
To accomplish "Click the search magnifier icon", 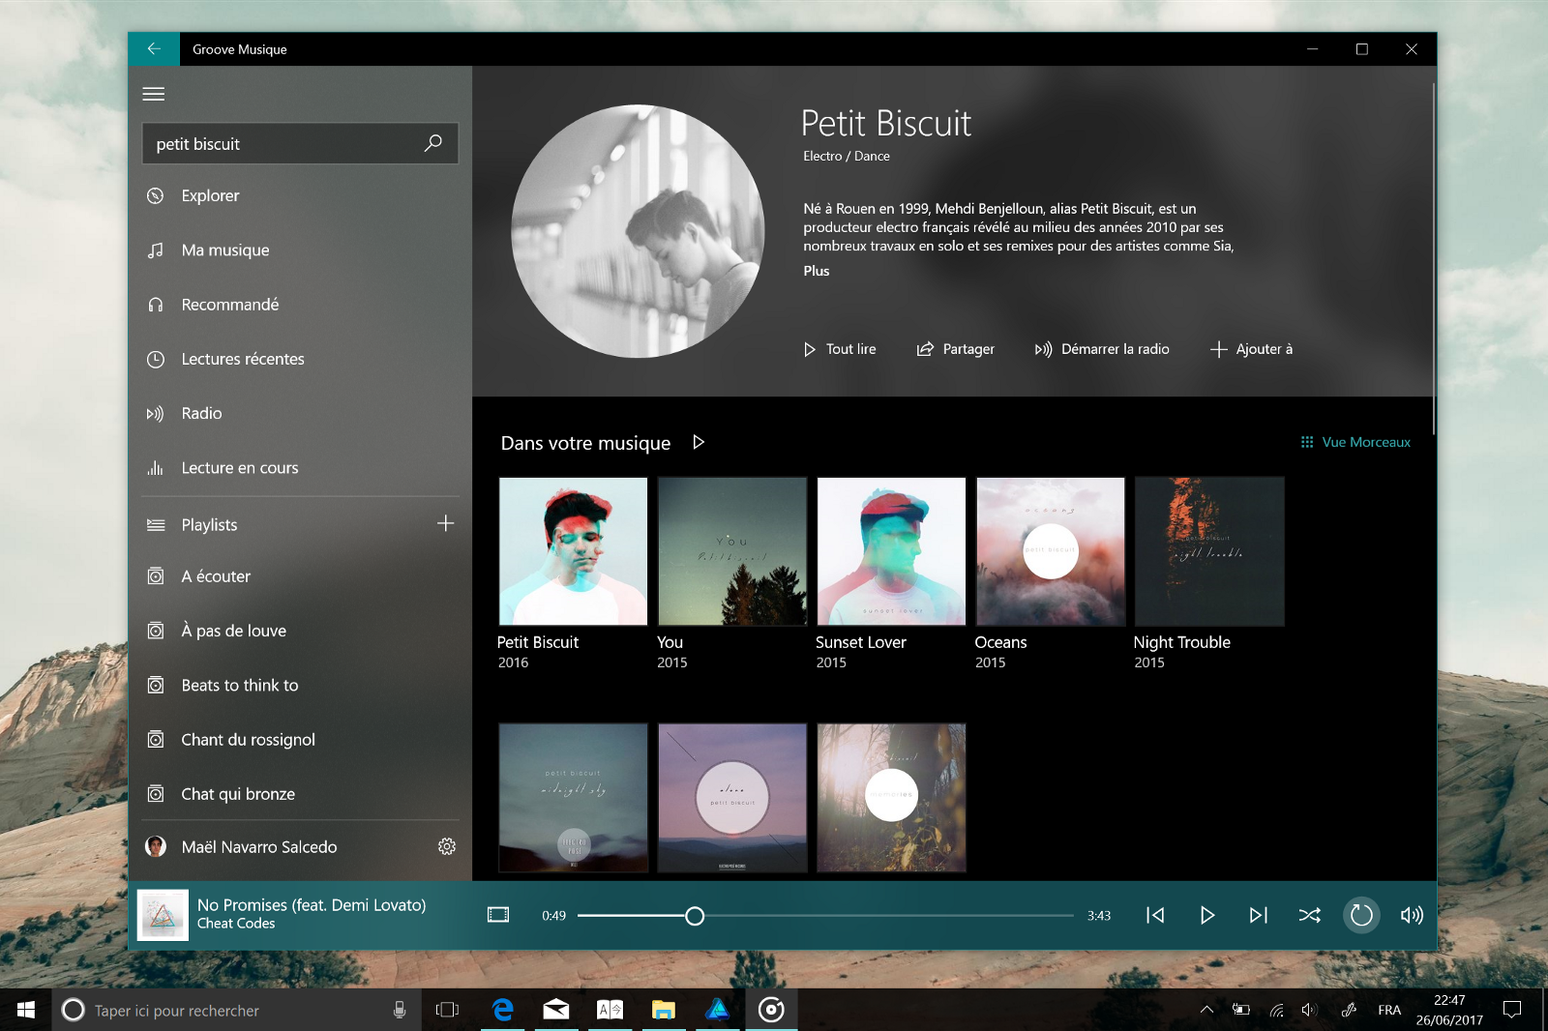I will coord(433,143).
